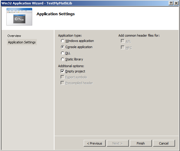Click the Application Settings header title
The image size is (180, 151).
click(x=56, y=14)
